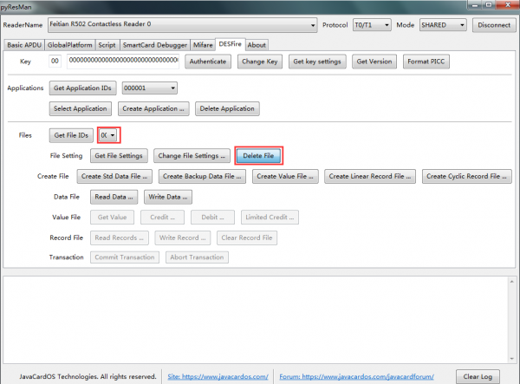Open the file ID dropdown beside Get File IDs
Viewport: 520px width, 384px height.
coord(109,135)
